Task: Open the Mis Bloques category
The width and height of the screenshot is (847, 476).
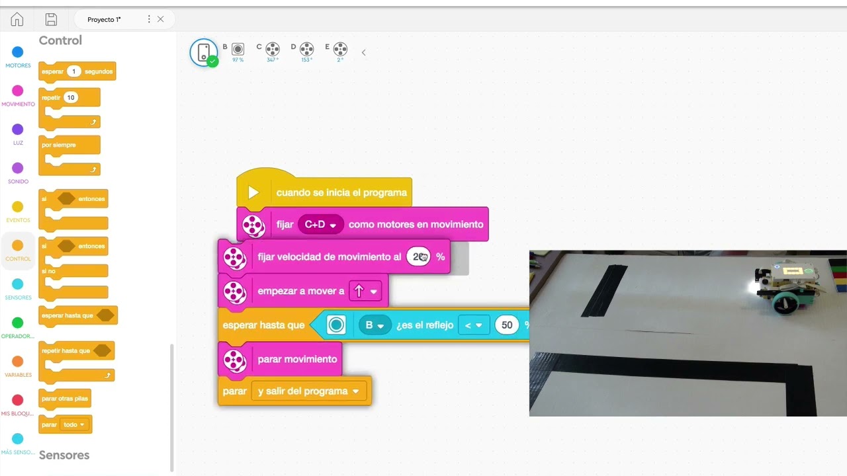Action: pyautogui.click(x=18, y=405)
